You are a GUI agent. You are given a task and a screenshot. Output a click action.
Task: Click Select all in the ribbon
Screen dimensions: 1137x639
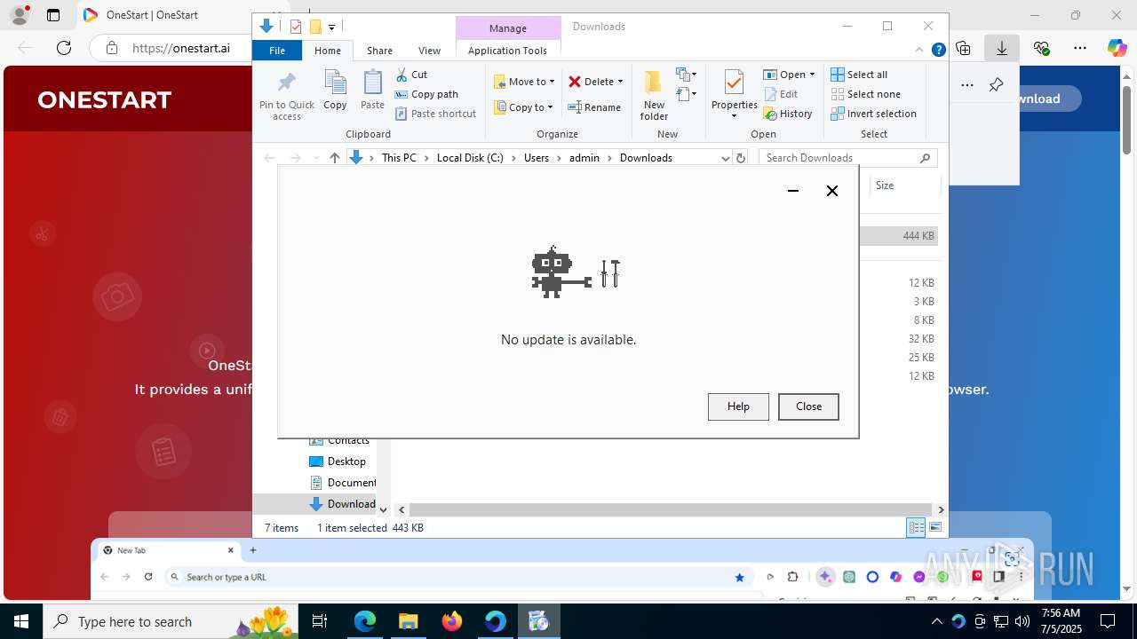click(x=859, y=75)
